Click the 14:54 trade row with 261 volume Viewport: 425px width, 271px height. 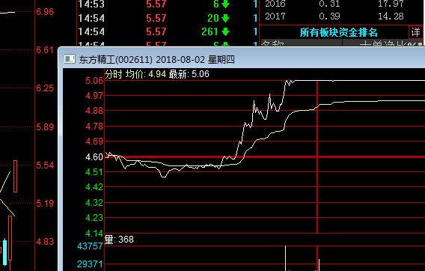(x=168, y=31)
